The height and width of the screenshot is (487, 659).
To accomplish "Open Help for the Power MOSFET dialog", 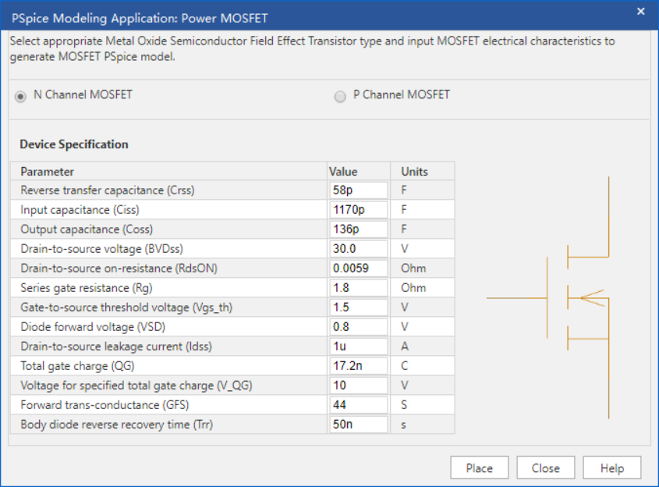I will click(x=612, y=467).
